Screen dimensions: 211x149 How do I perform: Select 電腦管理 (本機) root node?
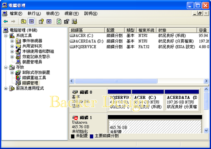(x=24, y=30)
